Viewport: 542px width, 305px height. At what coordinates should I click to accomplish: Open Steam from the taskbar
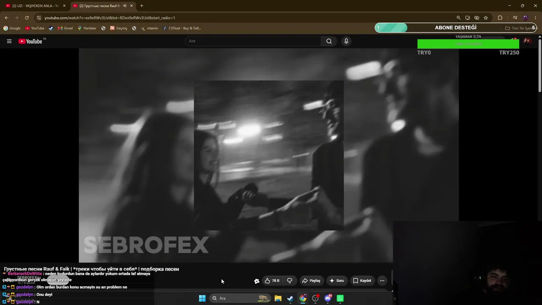pyautogui.click(x=290, y=298)
